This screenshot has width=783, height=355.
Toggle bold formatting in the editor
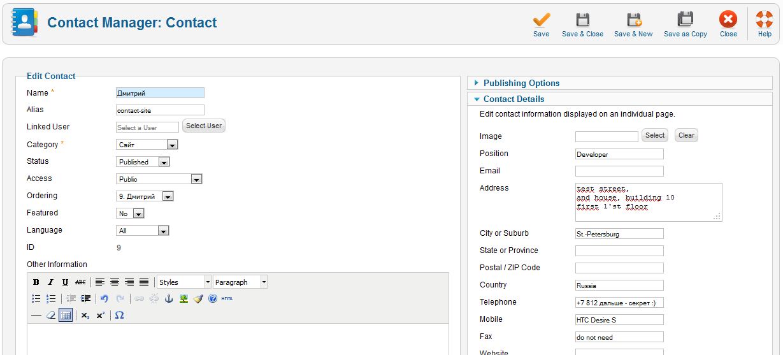tap(36, 282)
